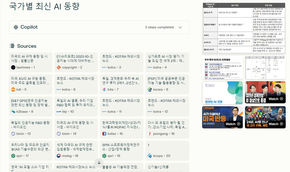Image resolution: width=290 pixels, height=172 pixels.
Task: Open 독일의 인공지능 R&D 동향 바이오인 card
Action: point(30,129)
